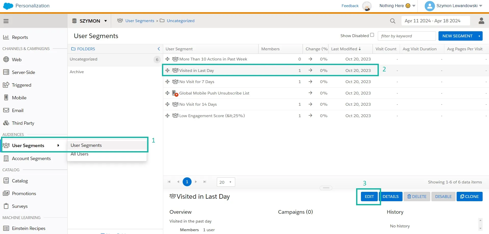Open the Email channel
Viewport: 489px width, 234px height.
18,110
